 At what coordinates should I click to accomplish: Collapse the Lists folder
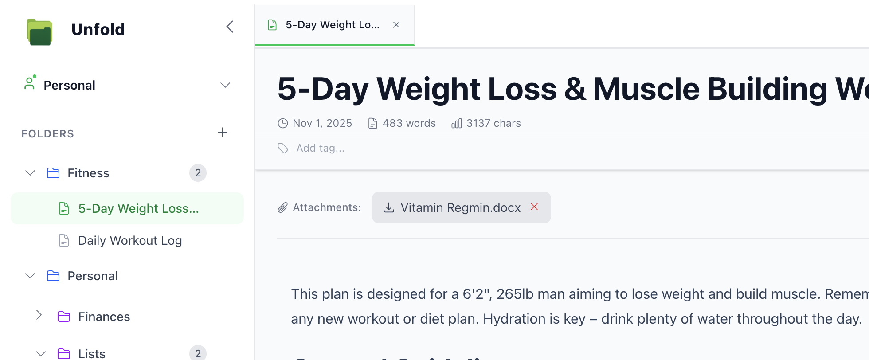[41, 353]
